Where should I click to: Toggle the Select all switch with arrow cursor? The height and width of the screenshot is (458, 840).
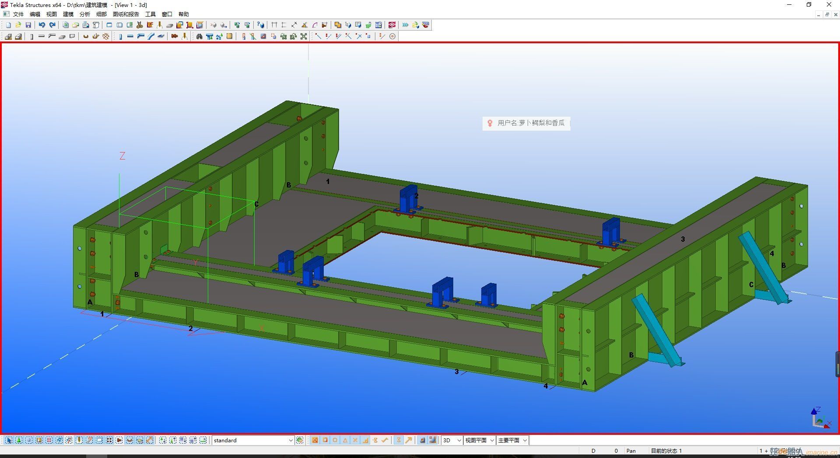9,440
